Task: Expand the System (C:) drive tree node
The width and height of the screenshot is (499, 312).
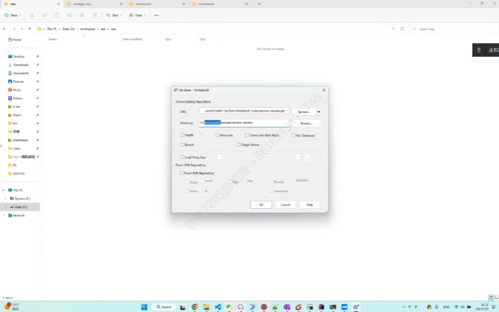Action: pos(6,199)
